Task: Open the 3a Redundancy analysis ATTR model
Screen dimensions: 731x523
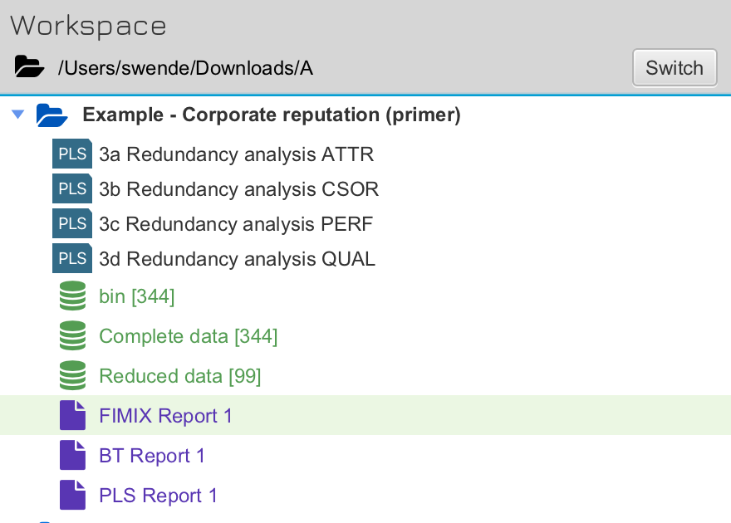Action: 236,154
